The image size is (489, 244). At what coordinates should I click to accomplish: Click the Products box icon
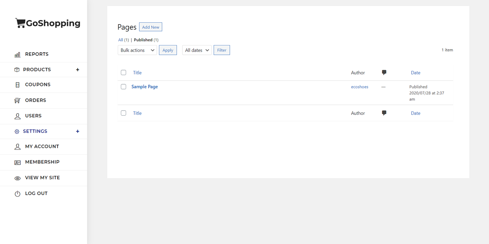click(x=17, y=70)
